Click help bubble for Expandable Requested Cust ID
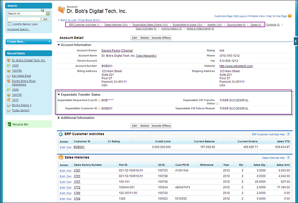This screenshot has height=203, width=298. tap(99, 100)
